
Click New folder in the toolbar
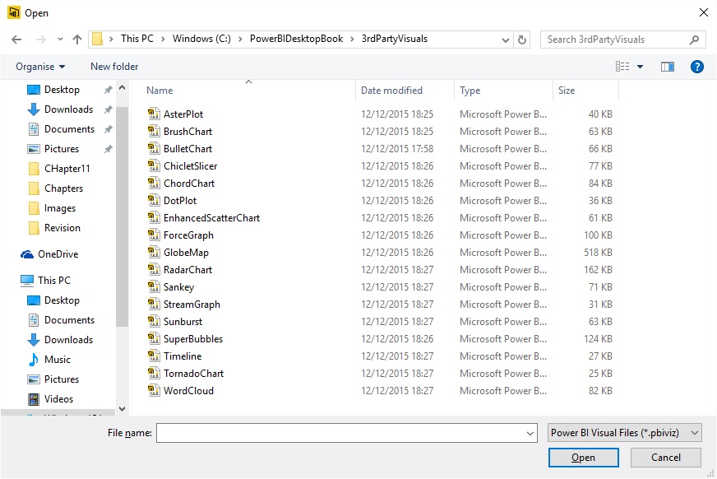[114, 67]
